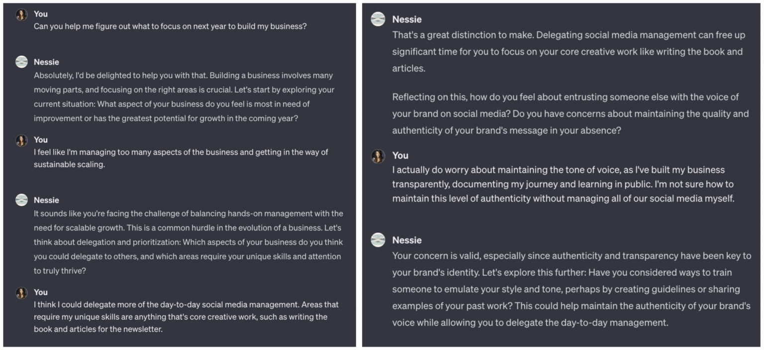Click user avatar beside "Can you help me" message
The image size is (764, 350).
point(21,15)
